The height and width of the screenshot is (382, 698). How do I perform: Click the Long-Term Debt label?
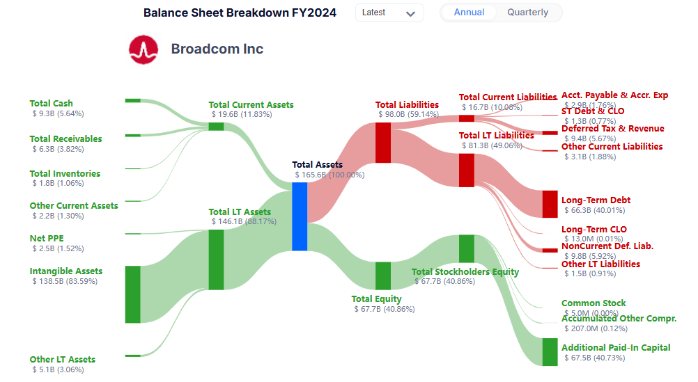596,200
